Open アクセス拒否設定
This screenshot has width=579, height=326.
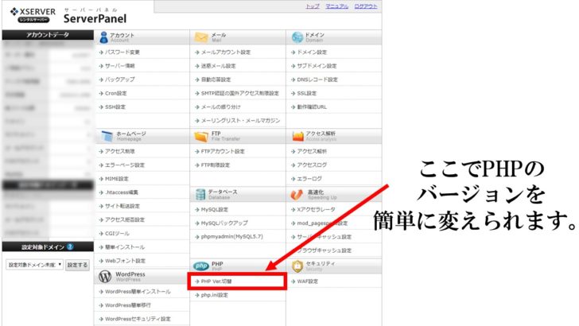[x=124, y=219]
